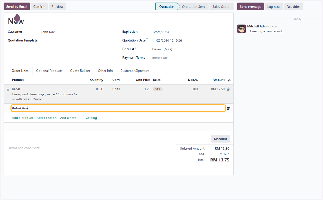Click the Add a section link
Image resolution: width=323 pixels, height=200 pixels.
pyautogui.click(x=47, y=118)
